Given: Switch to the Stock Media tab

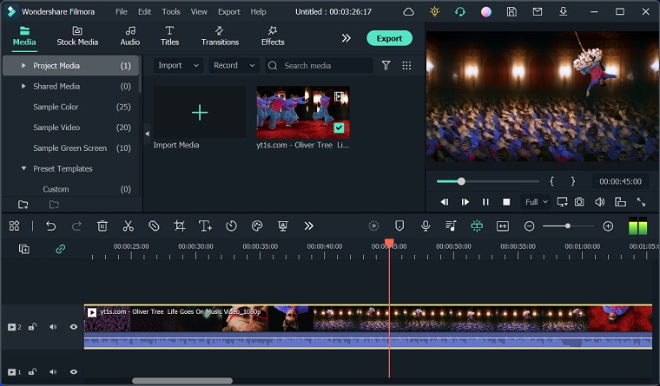Looking at the screenshot, I should coord(77,36).
